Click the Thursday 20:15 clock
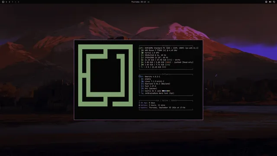Viewport: 277px width, 156px height. [138, 2]
